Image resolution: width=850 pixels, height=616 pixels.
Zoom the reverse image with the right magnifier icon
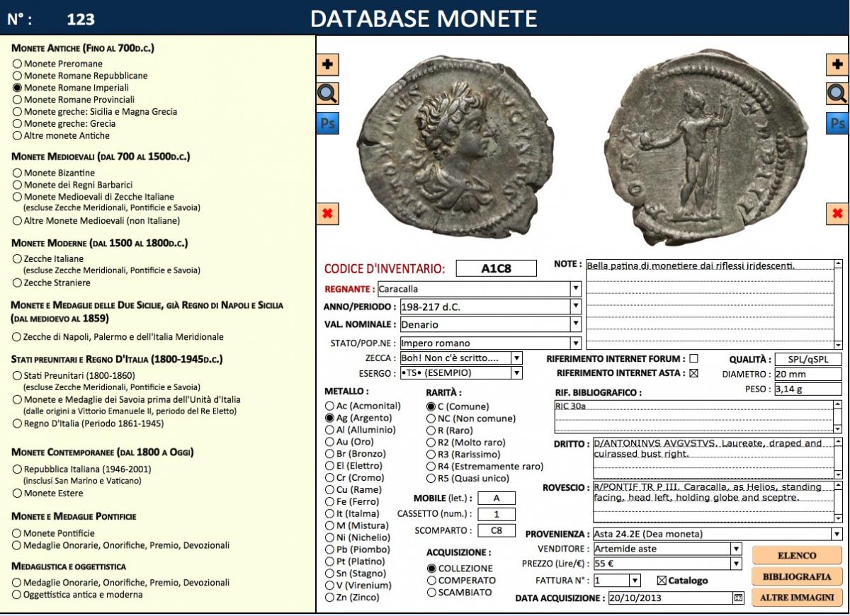click(837, 93)
